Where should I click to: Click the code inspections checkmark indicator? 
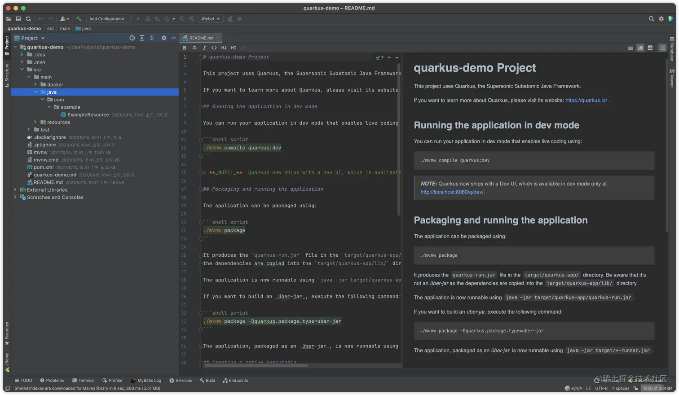379,57
